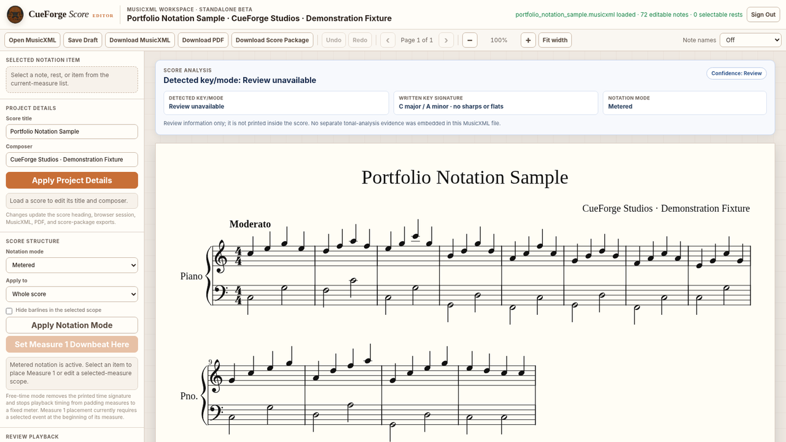
Task: Click Apply Notation Mode button
Action: click(x=72, y=325)
